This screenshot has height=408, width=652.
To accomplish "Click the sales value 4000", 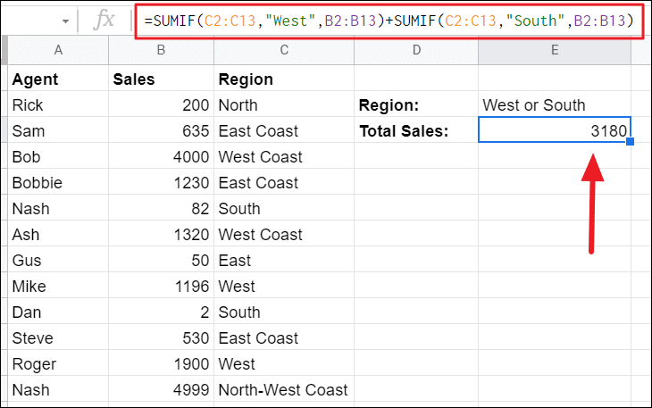I will pos(161,157).
